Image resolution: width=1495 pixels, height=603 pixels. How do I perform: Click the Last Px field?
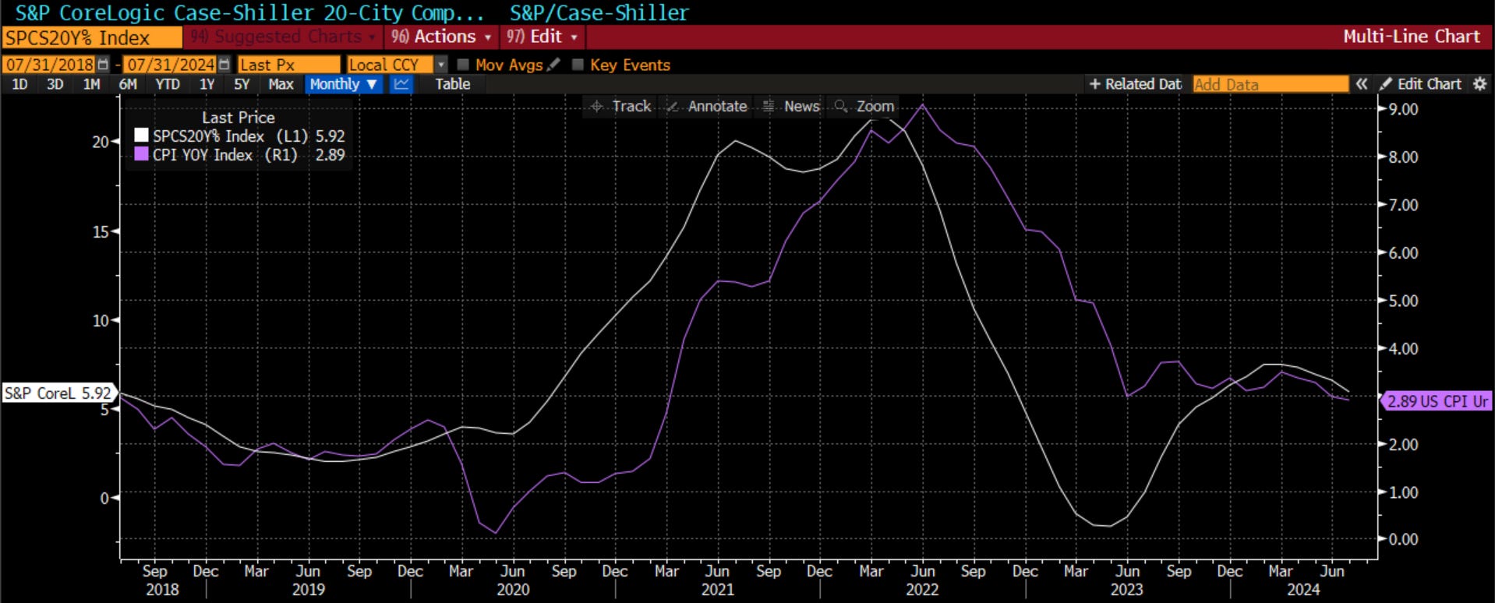[289, 65]
